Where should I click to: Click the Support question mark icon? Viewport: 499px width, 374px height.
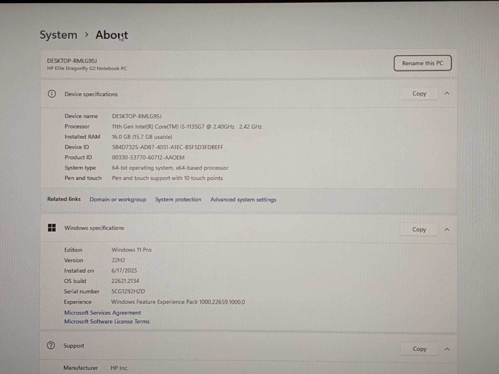coord(51,345)
